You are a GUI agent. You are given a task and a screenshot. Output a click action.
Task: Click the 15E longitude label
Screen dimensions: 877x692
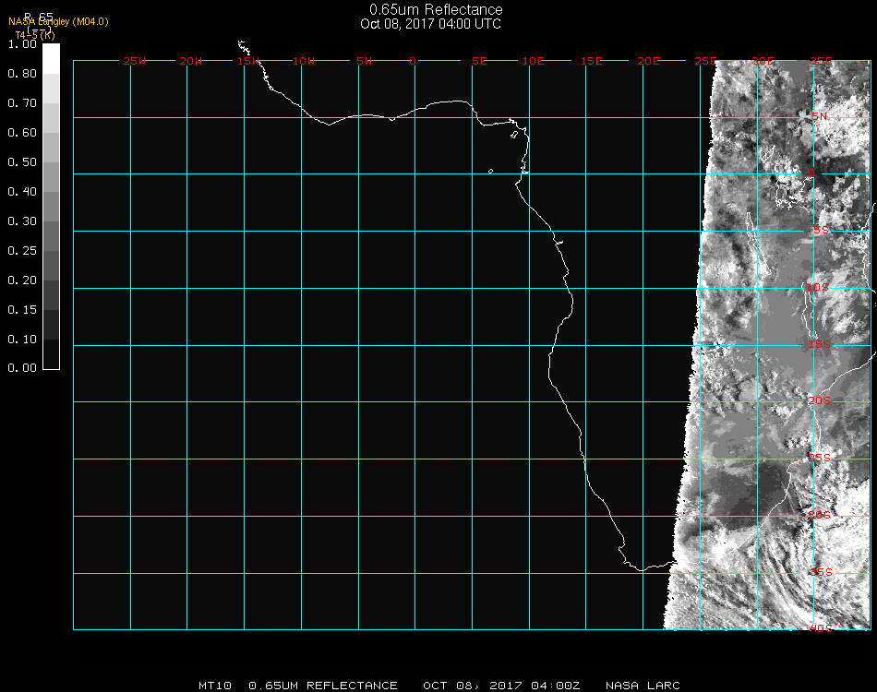(x=592, y=61)
